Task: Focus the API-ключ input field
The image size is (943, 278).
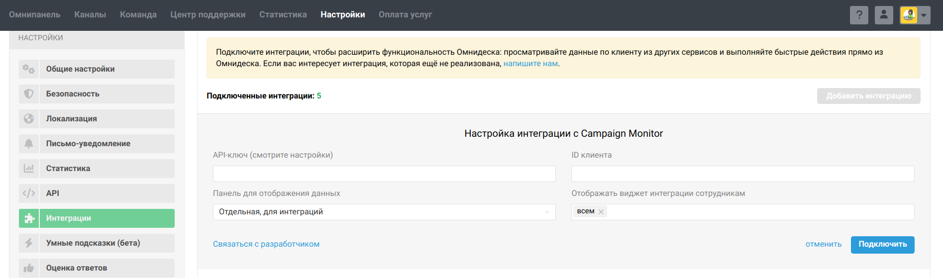Action: (384, 174)
